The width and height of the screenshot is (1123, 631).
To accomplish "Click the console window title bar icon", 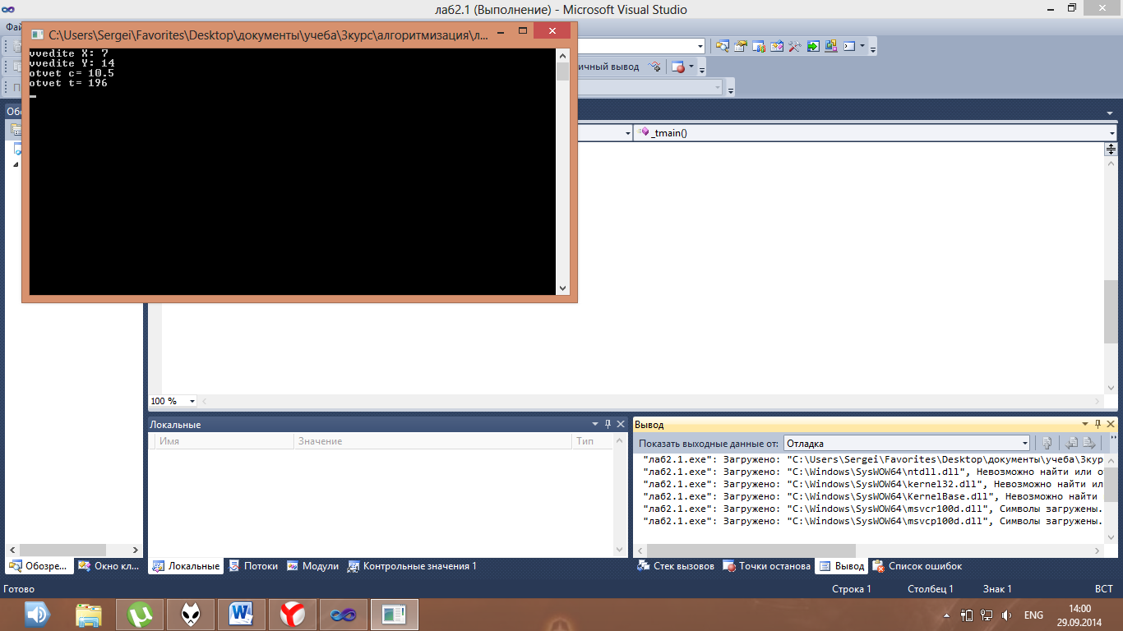I will pos(37,35).
